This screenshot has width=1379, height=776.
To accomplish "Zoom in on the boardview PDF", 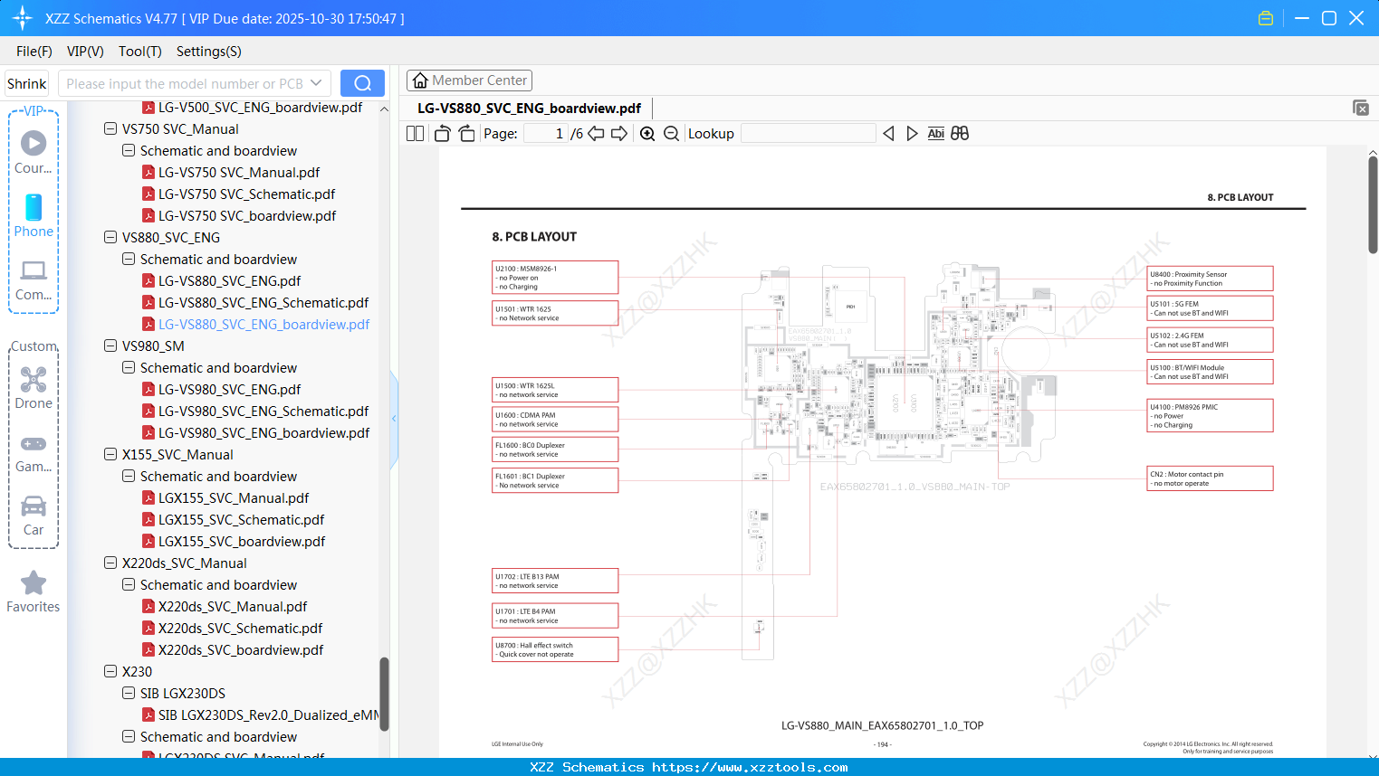I will click(647, 133).
